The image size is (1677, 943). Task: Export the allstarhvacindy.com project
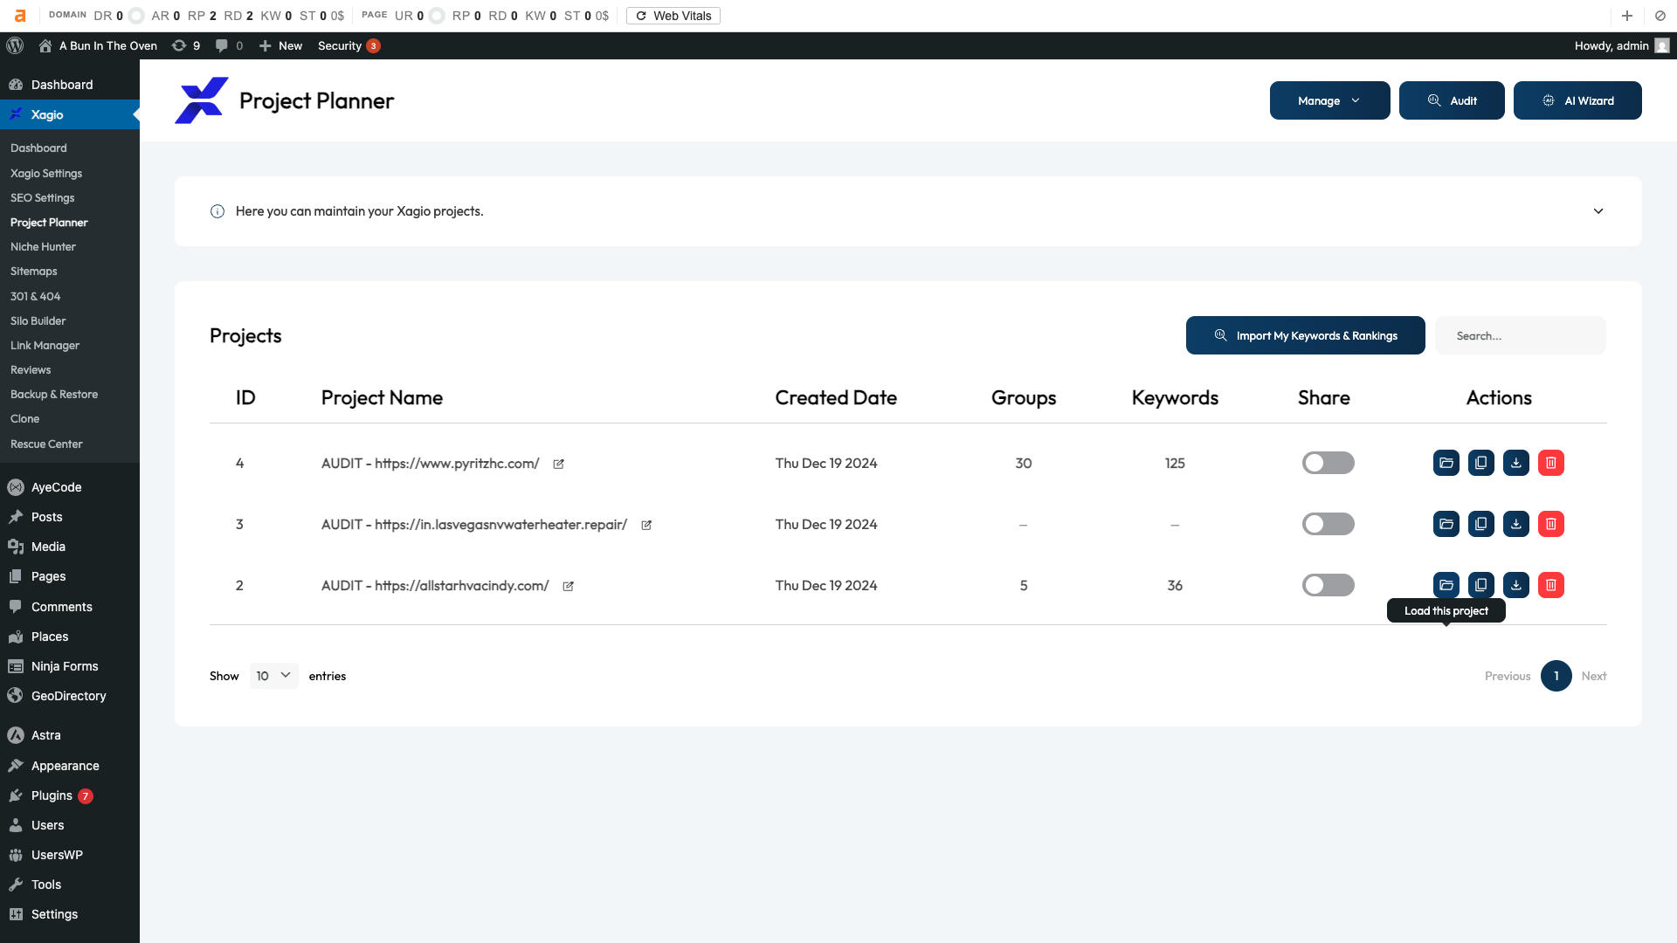pos(1516,585)
